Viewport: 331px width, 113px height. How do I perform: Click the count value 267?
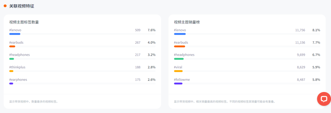click(138, 43)
